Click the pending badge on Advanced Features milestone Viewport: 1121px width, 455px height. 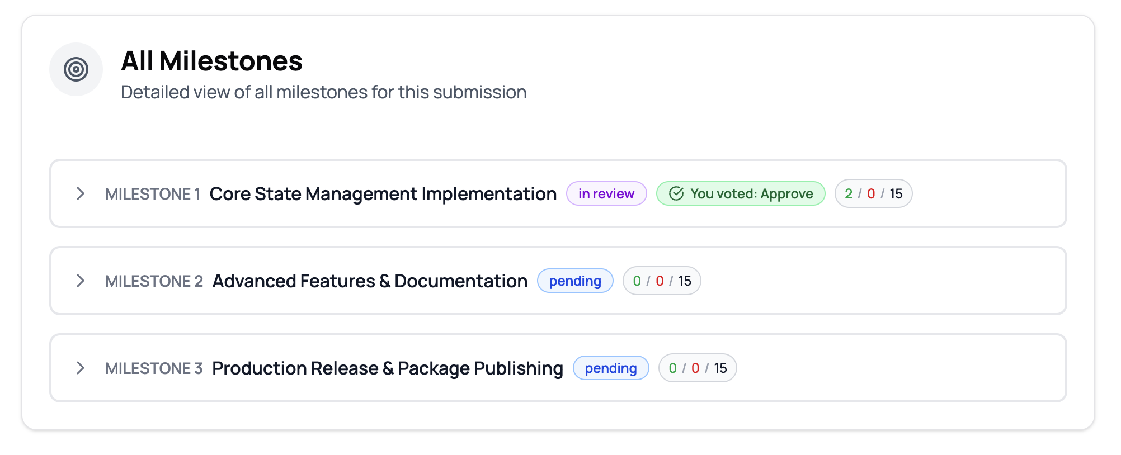point(575,281)
